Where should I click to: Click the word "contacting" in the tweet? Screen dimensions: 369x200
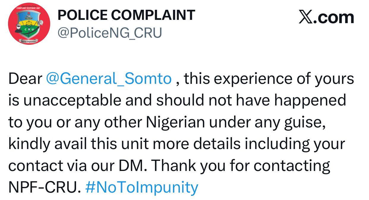[x=291, y=166]
